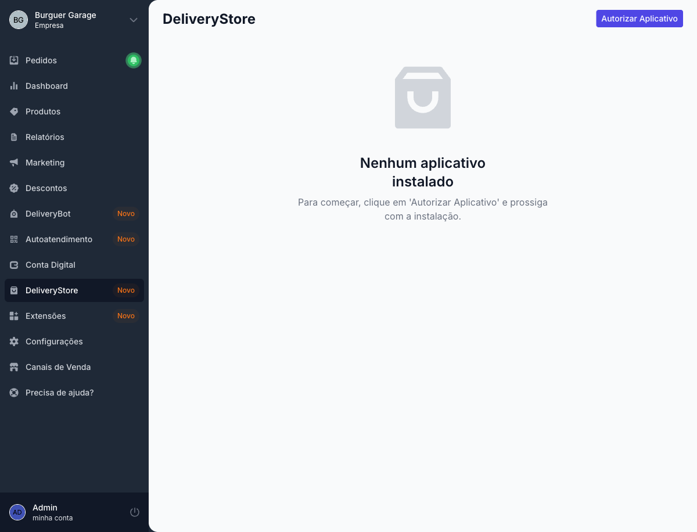Screen dimensions: 697x532
Task: Open the Marketing section
Action: (74, 163)
